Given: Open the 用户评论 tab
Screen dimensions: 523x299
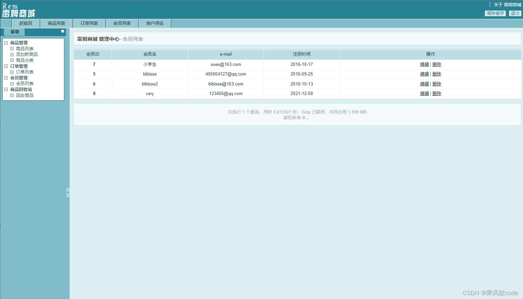Looking at the screenshot, I should click(155, 23).
